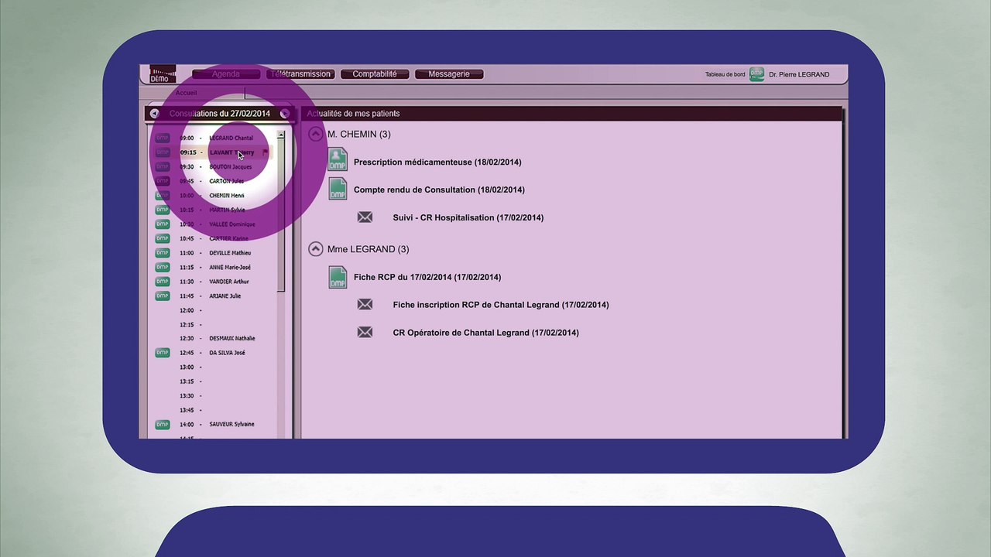Open DMP icon of 10:30 VALLEE Dominique
This screenshot has height=557, width=991.
click(162, 224)
